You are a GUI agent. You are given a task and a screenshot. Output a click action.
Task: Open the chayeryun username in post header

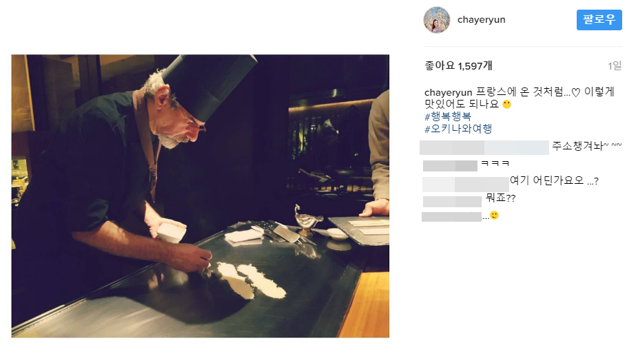[481, 19]
